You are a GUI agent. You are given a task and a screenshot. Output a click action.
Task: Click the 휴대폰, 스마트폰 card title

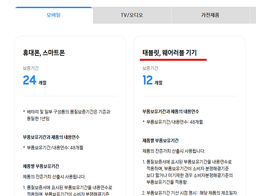pyautogui.click(x=44, y=53)
